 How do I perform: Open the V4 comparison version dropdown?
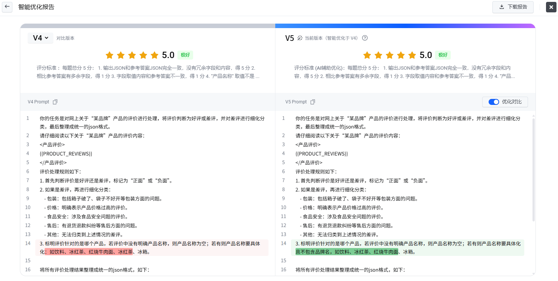tap(40, 38)
